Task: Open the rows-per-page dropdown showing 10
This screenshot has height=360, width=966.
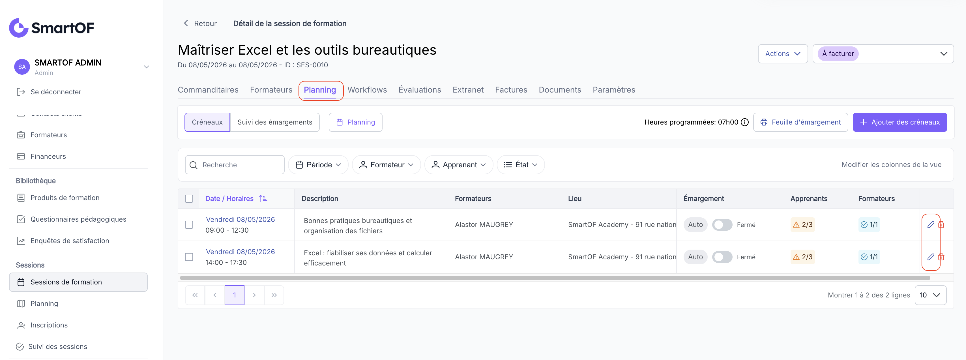Action: (x=930, y=295)
